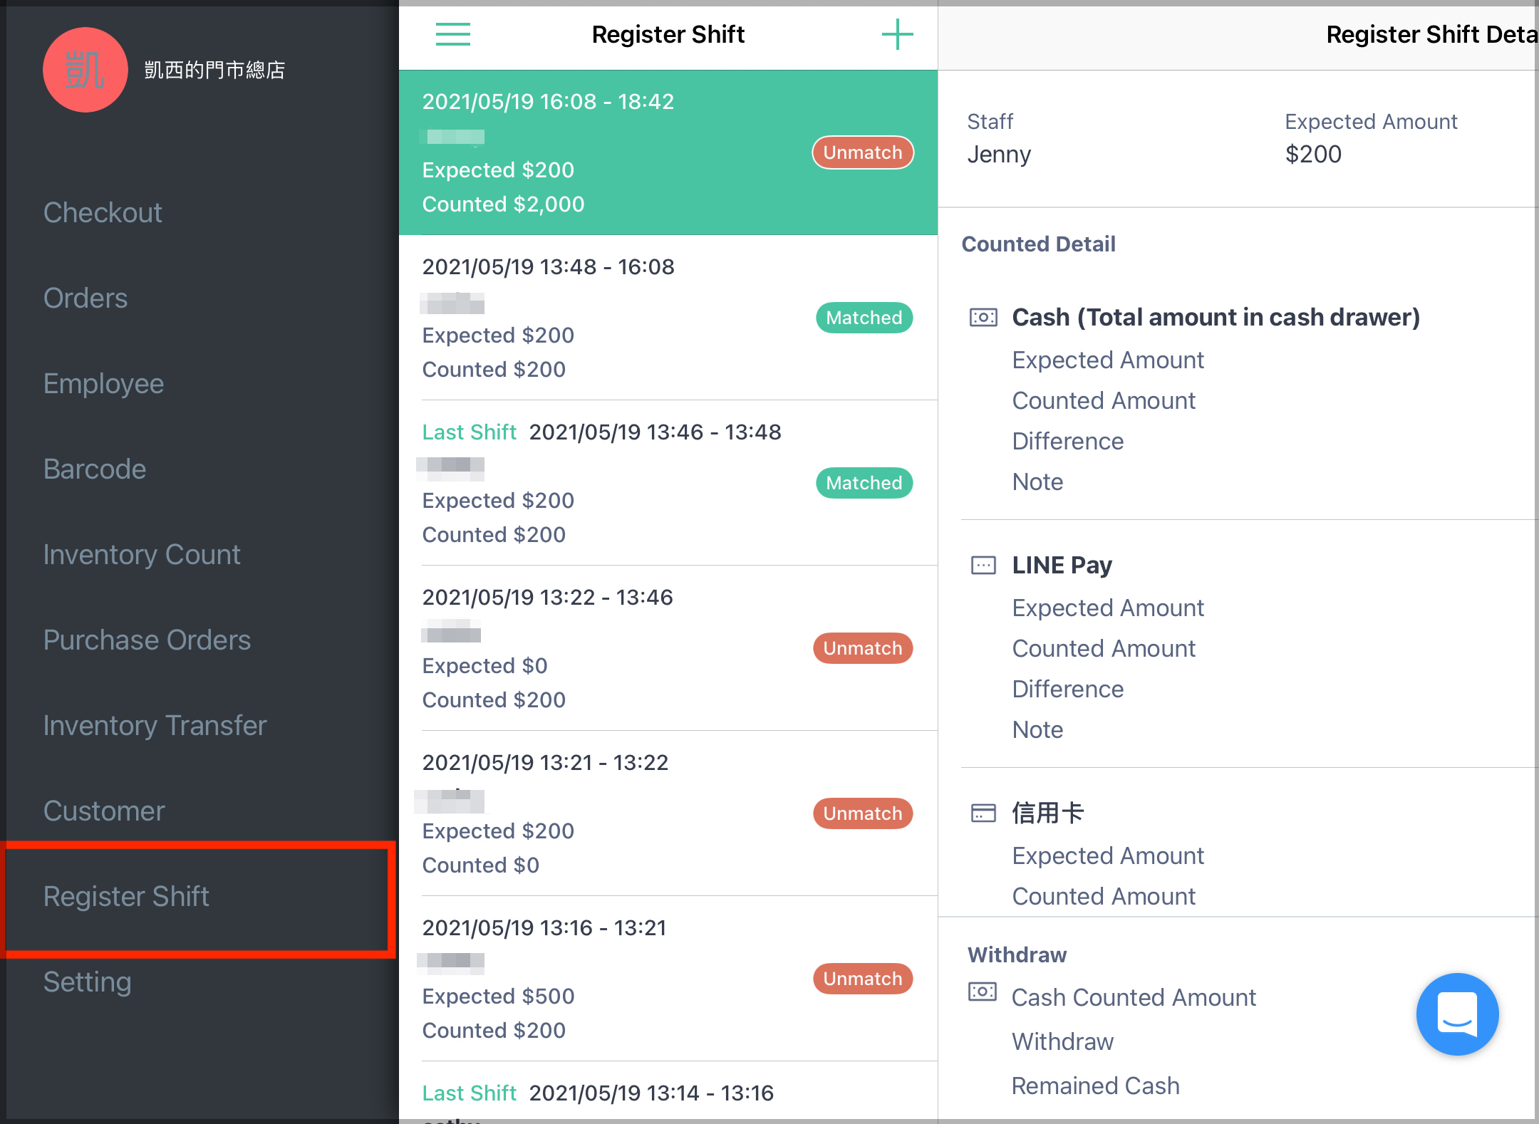This screenshot has width=1539, height=1124.
Task: Click the LINE Pay payment icon
Action: (x=983, y=566)
